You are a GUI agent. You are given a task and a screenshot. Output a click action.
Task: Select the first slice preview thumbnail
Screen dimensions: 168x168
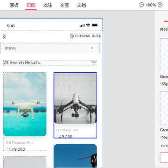[x=164, y=55]
